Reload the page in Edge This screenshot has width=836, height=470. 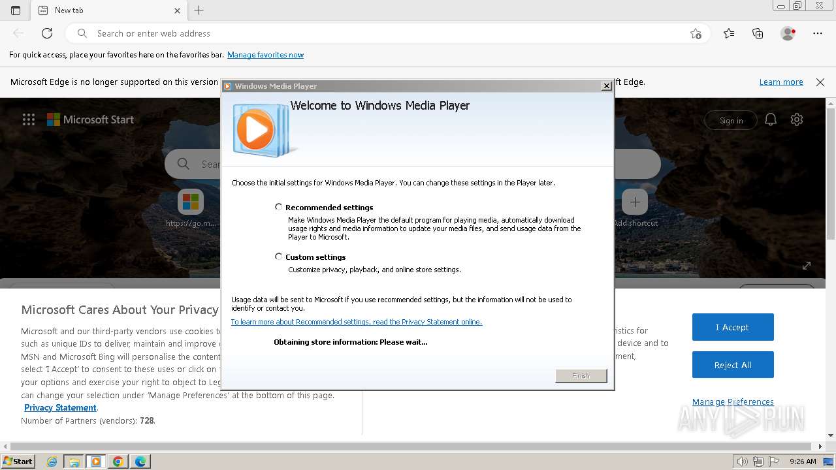[x=47, y=33]
